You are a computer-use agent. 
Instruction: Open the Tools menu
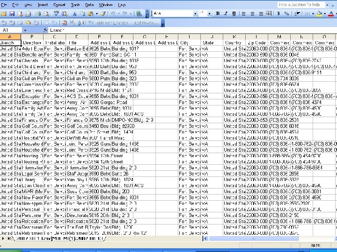tap(75, 5)
